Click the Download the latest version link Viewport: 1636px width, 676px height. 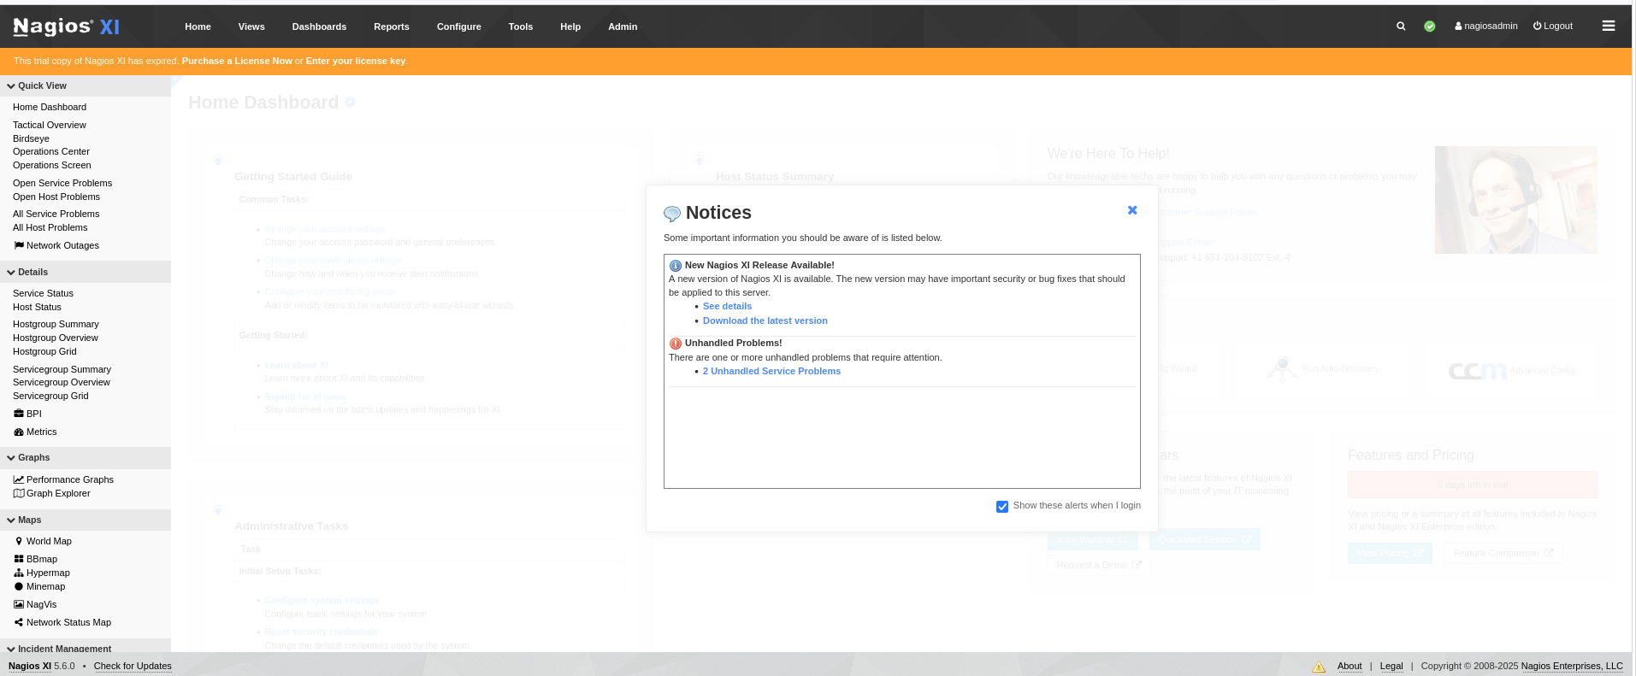[x=765, y=320]
